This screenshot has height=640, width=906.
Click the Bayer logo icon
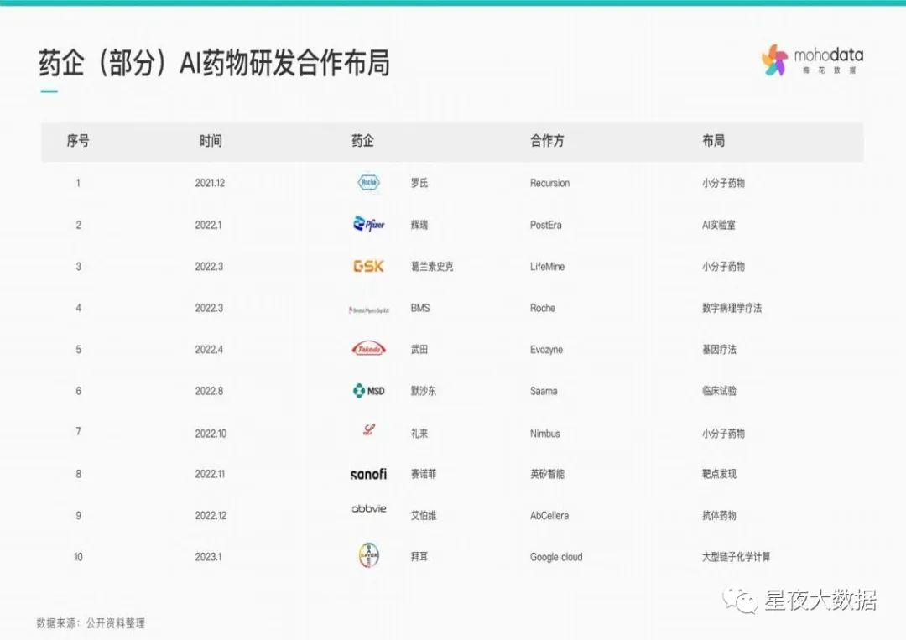[368, 555]
